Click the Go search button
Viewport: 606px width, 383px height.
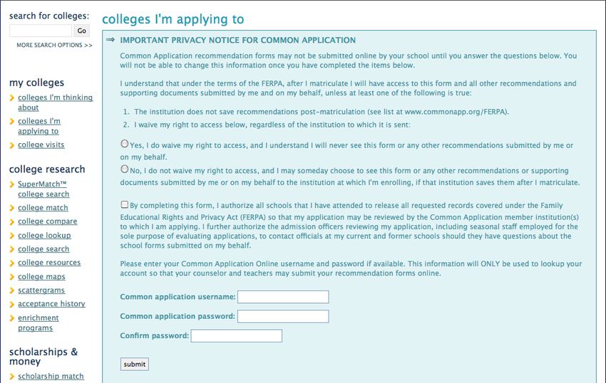[x=81, y=31]
